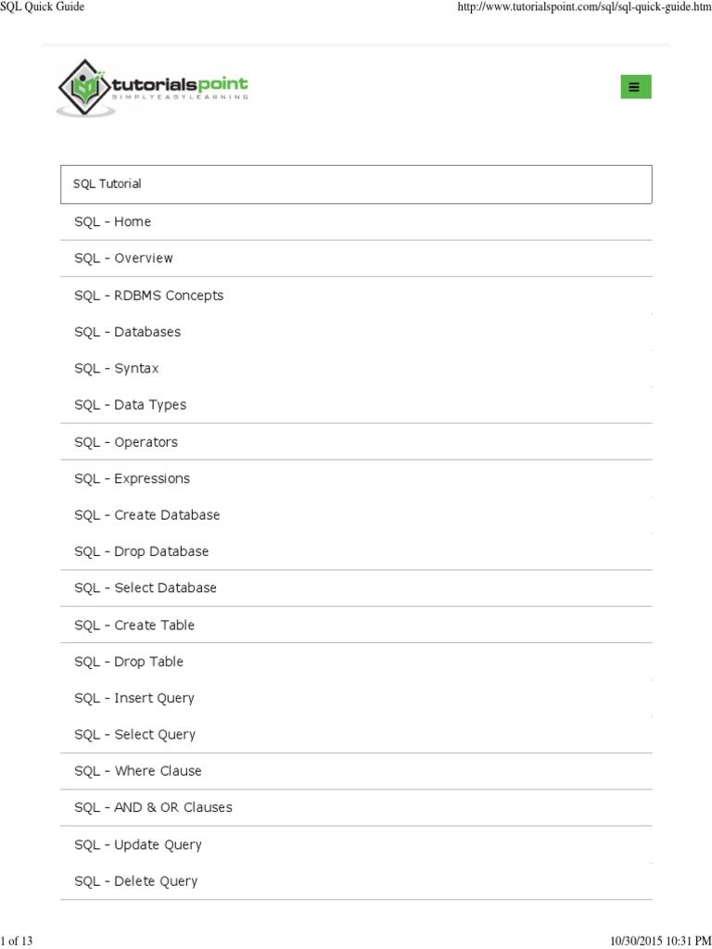
Task: Select SQL - AND & OR Clauses
Action: pyautogui.click(x=154, y=808)
